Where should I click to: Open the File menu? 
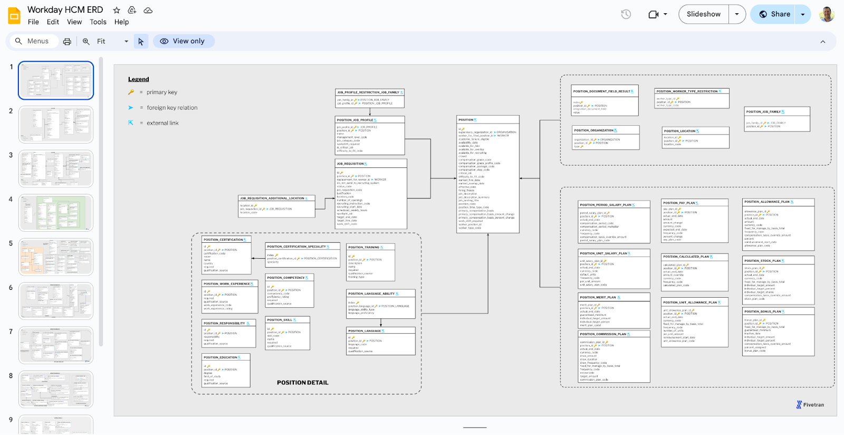pyautogui.click(x=33, y=22)
